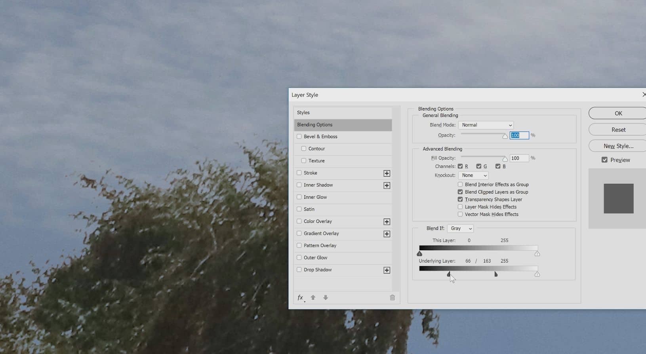Check Blend Interior Effects as Group
Image resolution: width=646 pixels, height=354 pixels.
[x=460, y=185]
